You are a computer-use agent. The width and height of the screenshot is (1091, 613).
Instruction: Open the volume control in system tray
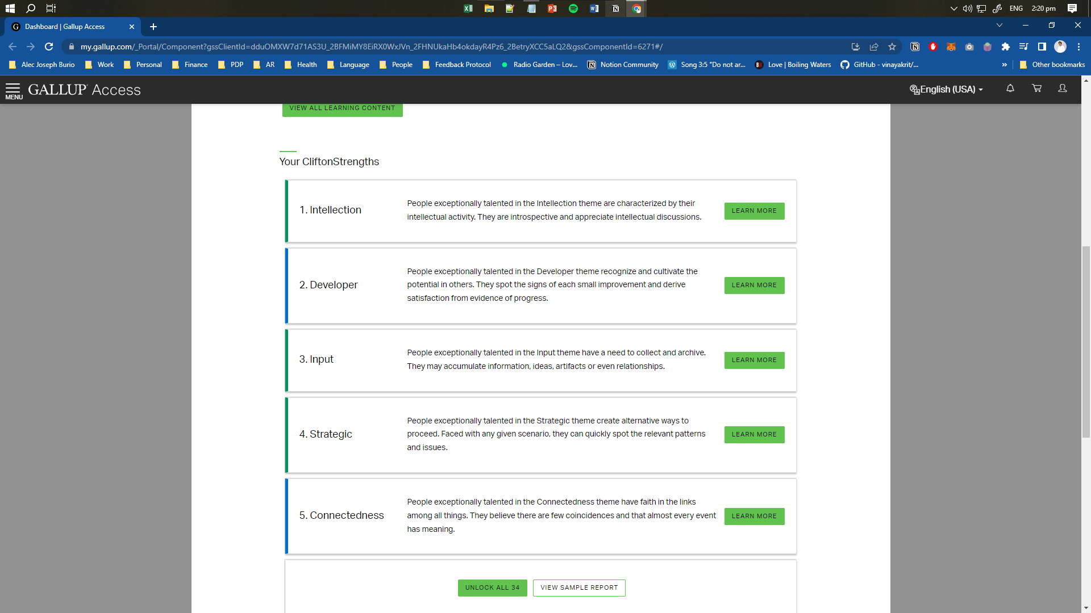(967, 9)
